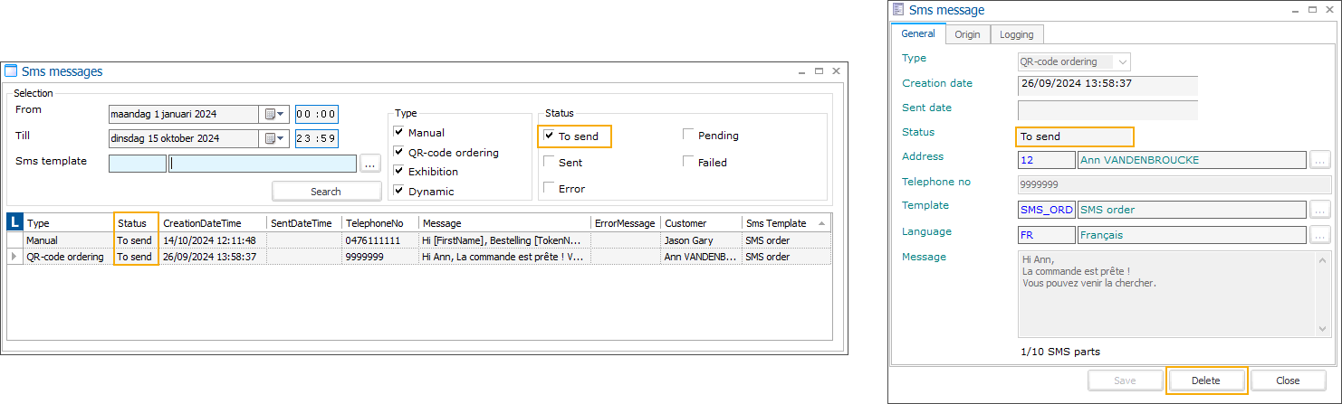Image resolution: width=1342 pixels, height=404 pixels.
Task: Open the From date calendar picker
Action: (273, 114)
